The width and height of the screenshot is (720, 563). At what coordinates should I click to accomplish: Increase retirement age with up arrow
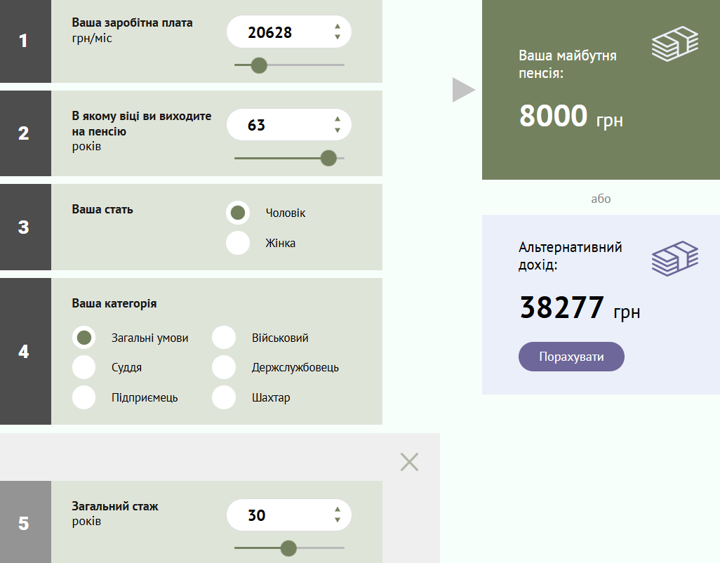pyautogui.click(x=338, y=120)
